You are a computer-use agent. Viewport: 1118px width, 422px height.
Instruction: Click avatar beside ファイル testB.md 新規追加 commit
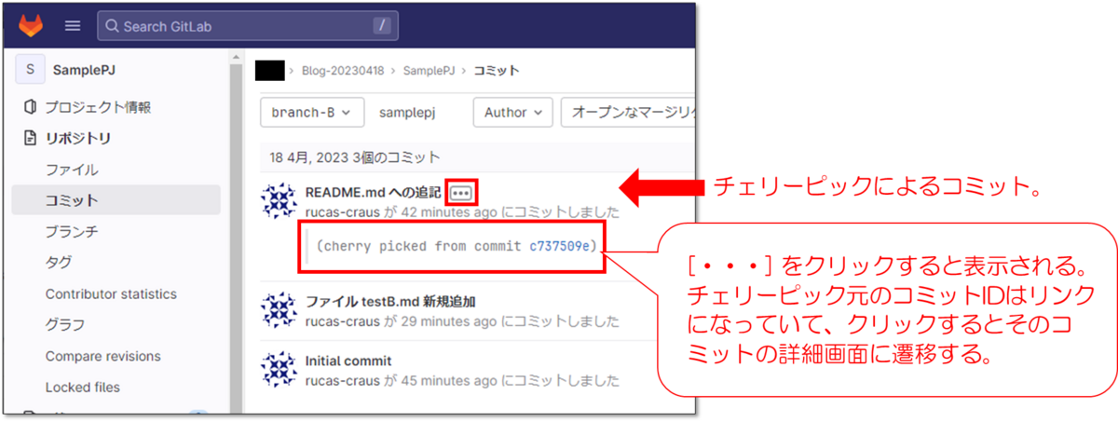(279, 311)
